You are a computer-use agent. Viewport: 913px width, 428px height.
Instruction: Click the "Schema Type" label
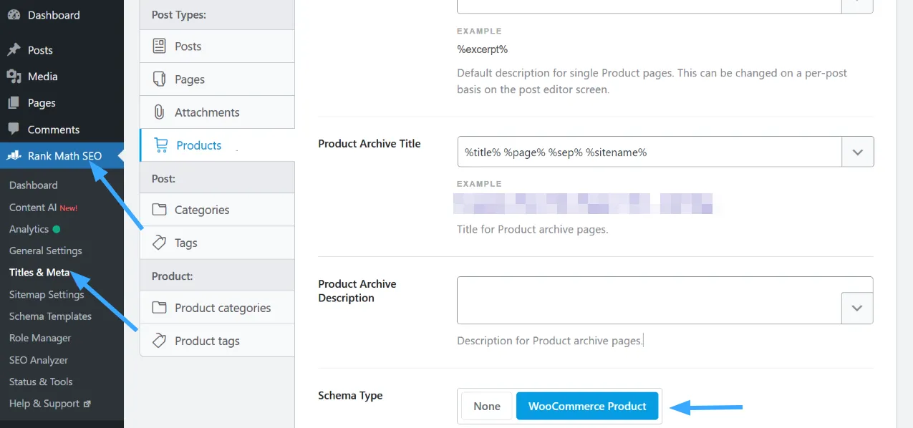point(350,396)
